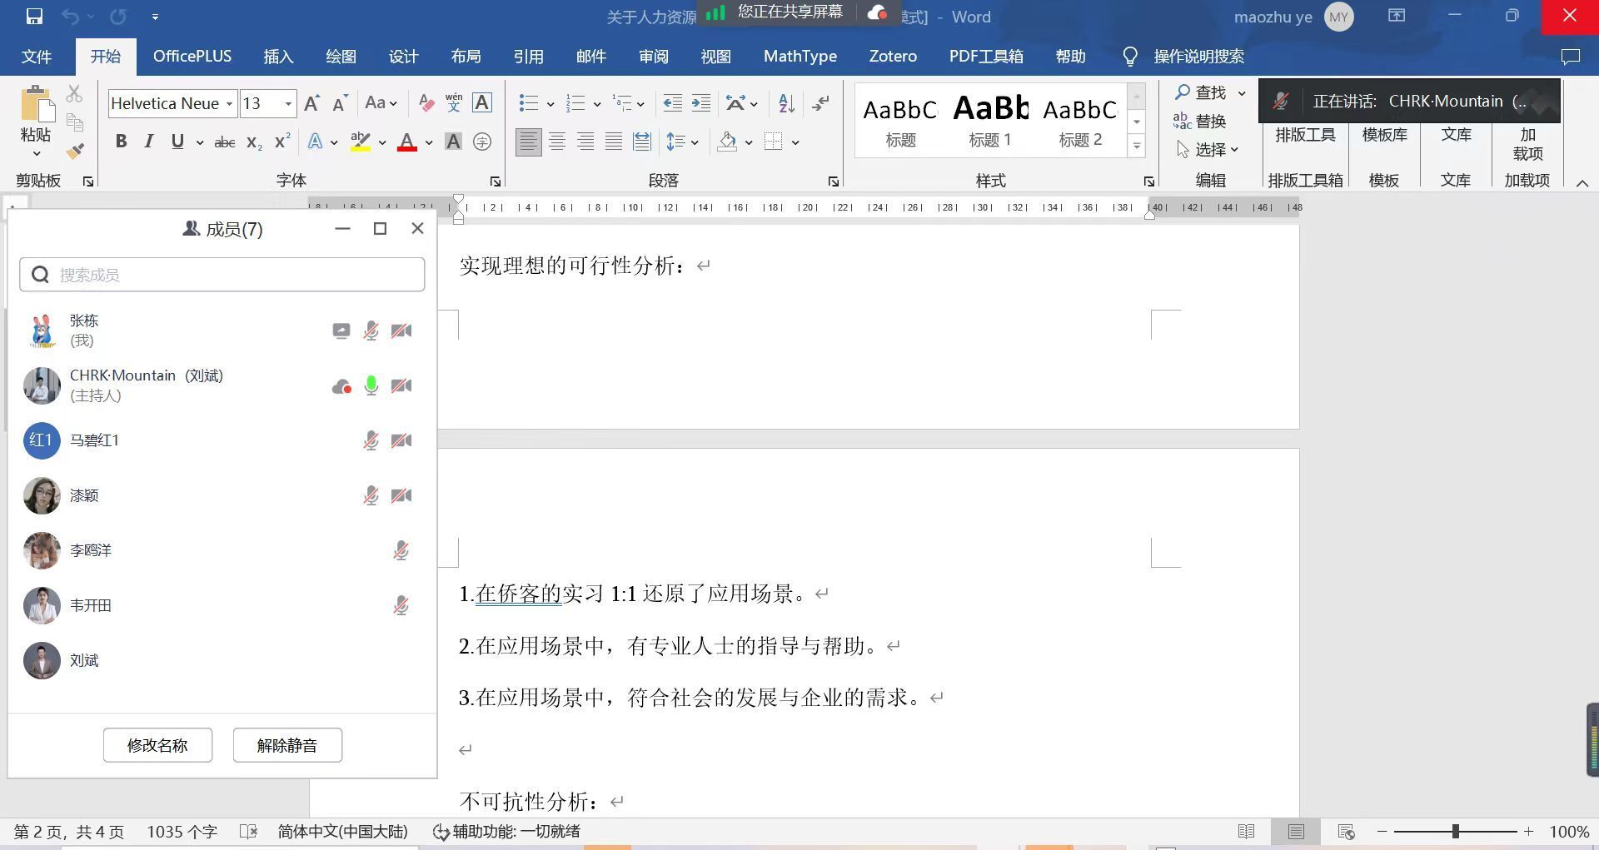The height and width of the screenshot is (850, 1599).
Task: Switch to the 审阅 ribbon tab
Action: 654,57
